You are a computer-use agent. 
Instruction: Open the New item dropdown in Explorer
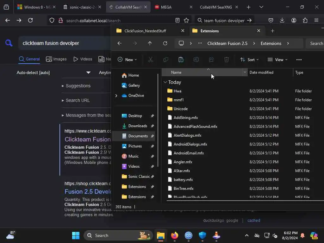127,60
